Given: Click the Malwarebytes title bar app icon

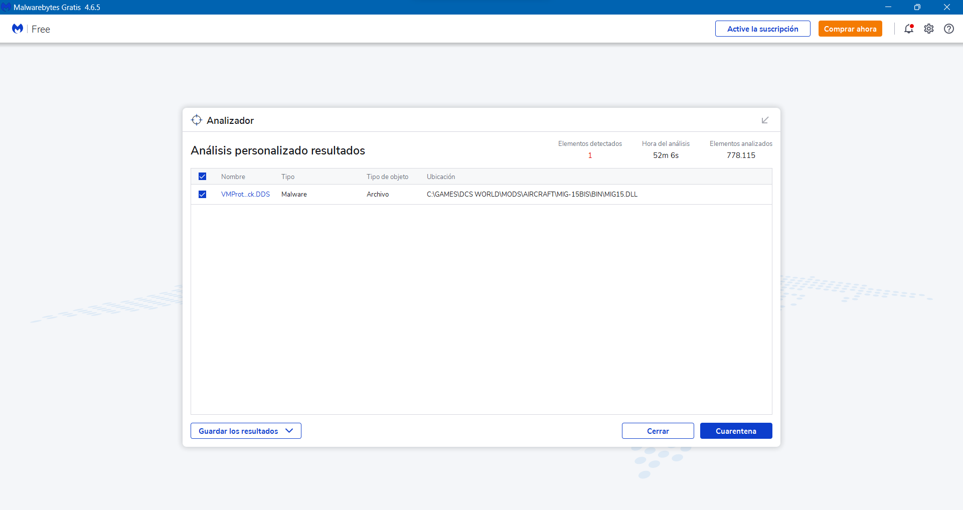Looking at the screenshot, I should pyautogui.click(x=6, y=7).
